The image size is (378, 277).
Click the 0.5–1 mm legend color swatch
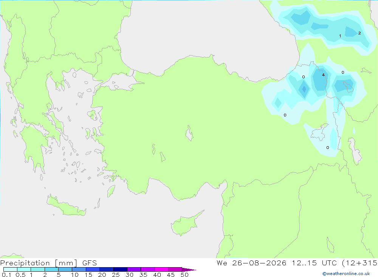[24, 269]
